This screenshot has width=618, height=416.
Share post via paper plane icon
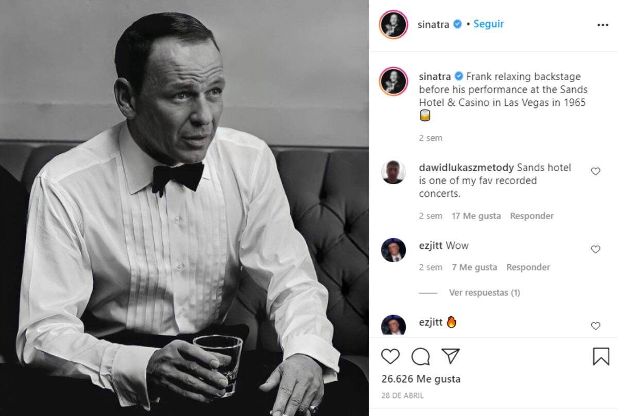point(451,356)
